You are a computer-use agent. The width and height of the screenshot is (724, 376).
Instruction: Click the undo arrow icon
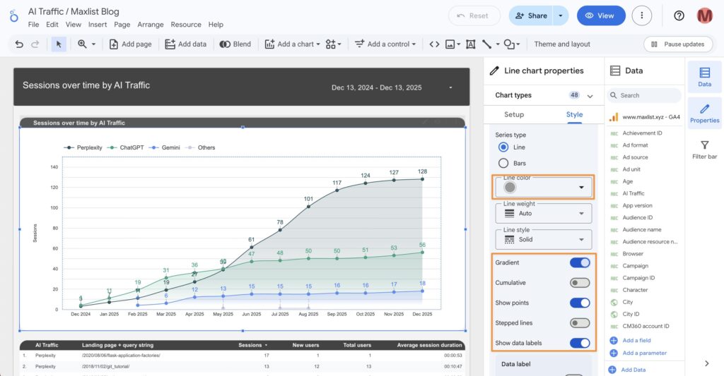(x=19, y=44)
